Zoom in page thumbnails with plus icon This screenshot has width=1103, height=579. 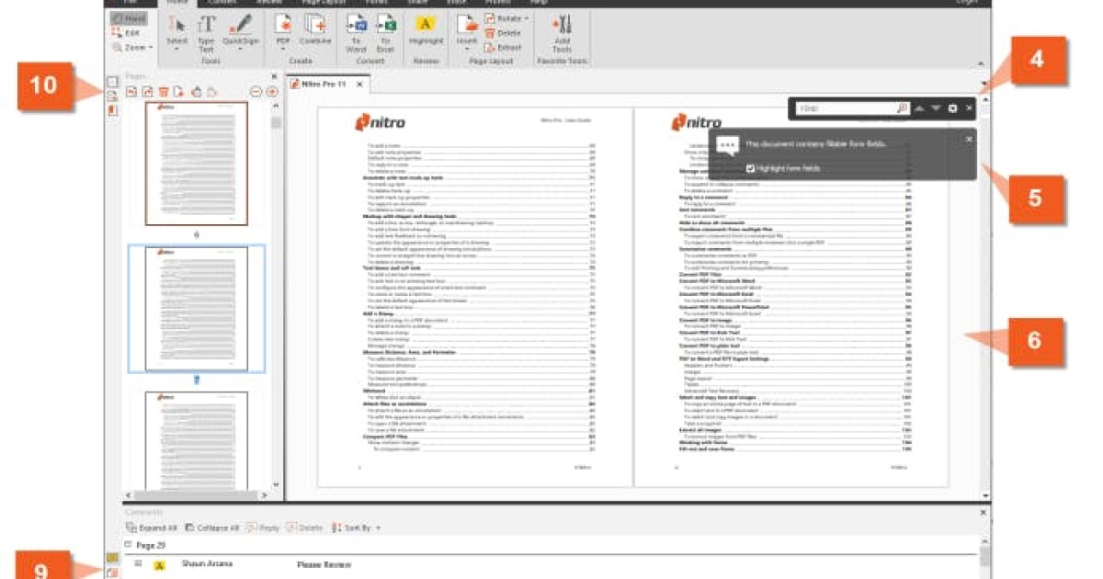click(x=272, y=92)
